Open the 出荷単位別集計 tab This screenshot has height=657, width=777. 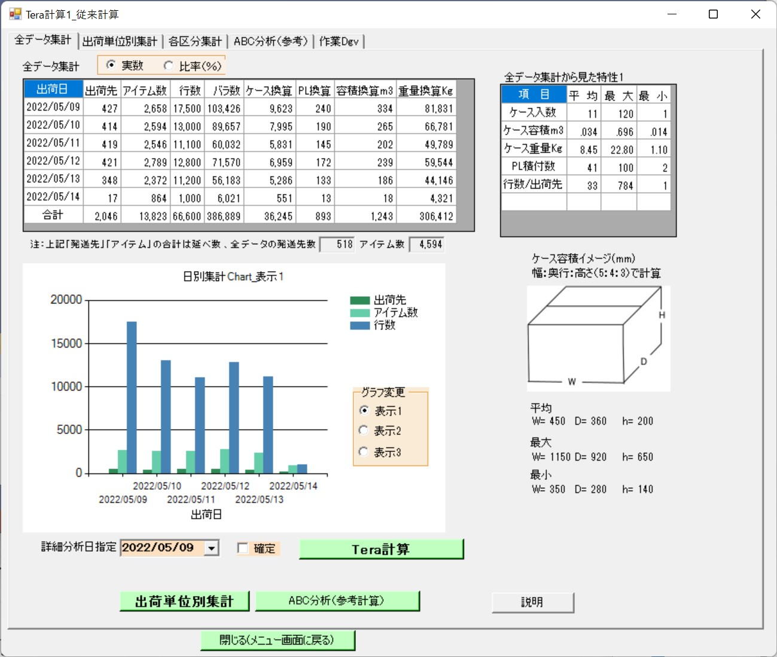pyautogui.click(x=120, y=41)
